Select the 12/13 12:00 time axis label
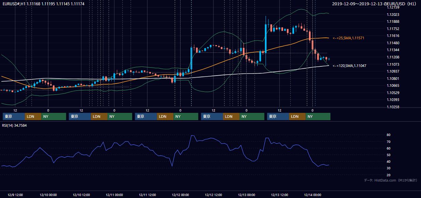 (280, 195)
